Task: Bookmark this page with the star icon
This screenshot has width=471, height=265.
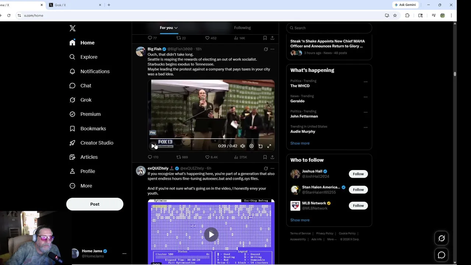Action: click(x=395, y=15)
